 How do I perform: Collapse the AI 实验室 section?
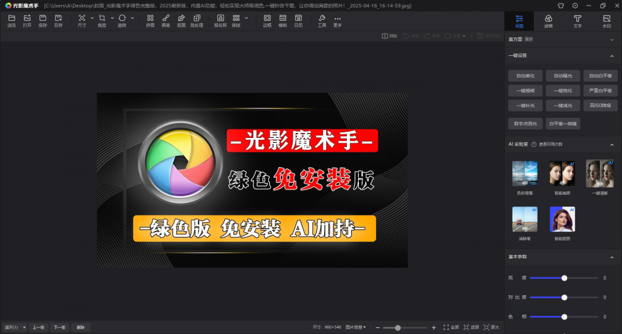(x=612, y=145)
